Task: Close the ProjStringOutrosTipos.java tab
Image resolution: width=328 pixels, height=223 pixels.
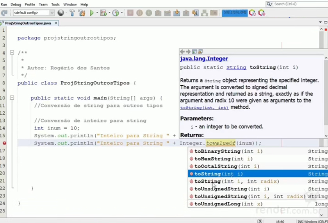Action: pos(56,23)
